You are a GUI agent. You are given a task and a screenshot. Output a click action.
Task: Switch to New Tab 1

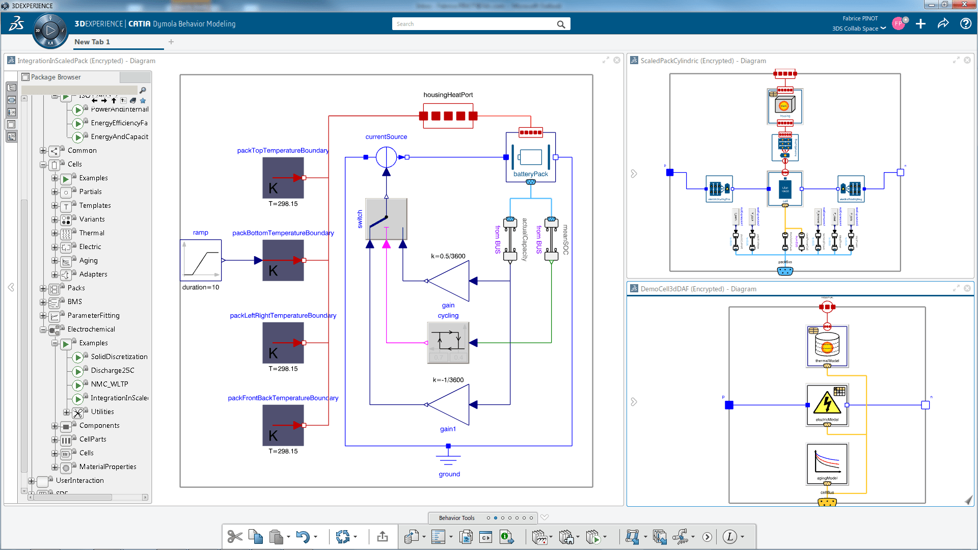pyautogui.click(x=92, y=42)
